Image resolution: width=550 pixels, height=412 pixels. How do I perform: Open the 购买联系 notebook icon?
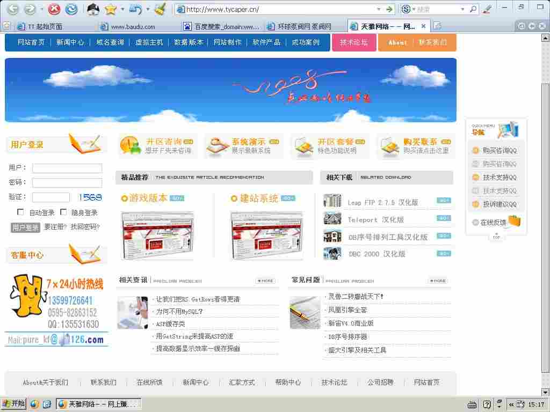389,146
